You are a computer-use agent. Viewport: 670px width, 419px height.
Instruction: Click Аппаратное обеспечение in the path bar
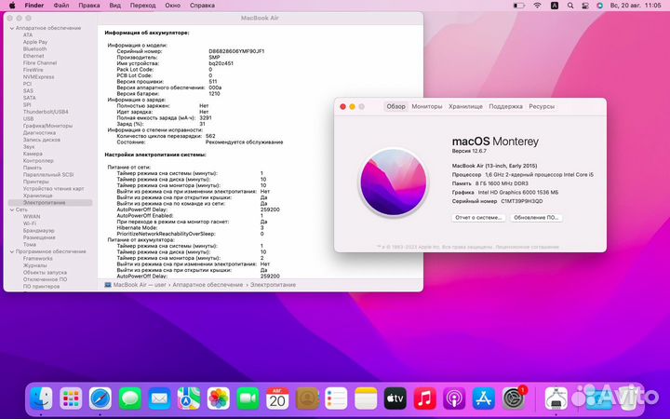[x=208, y=285]
